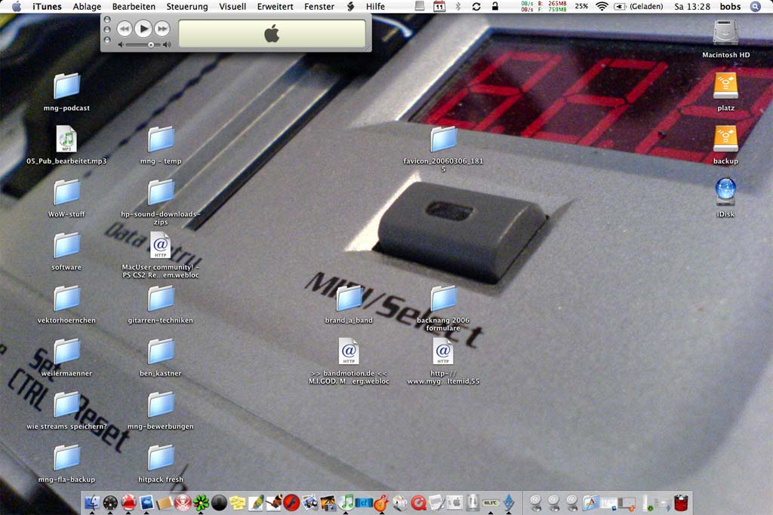Select the mng-podcast folder
The width and height of the screenshot is (773, 515).
point(66,86)
